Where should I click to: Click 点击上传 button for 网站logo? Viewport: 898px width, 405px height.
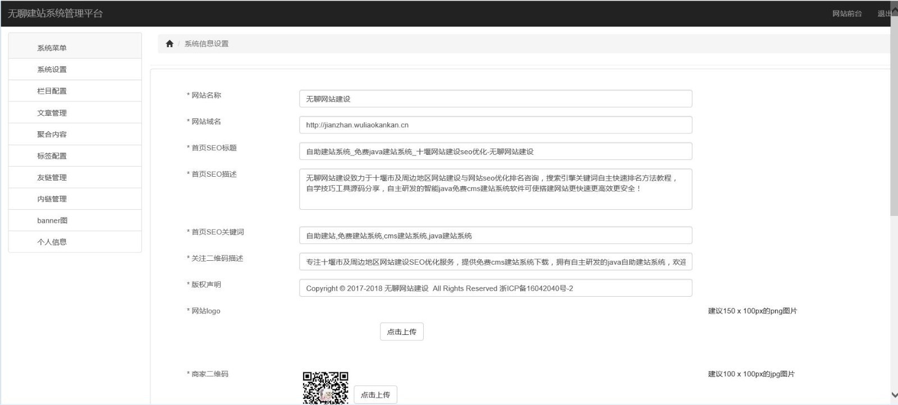(402, 332)
